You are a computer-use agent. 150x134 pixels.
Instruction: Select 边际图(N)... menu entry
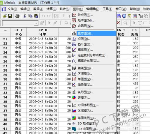[94, 26]
